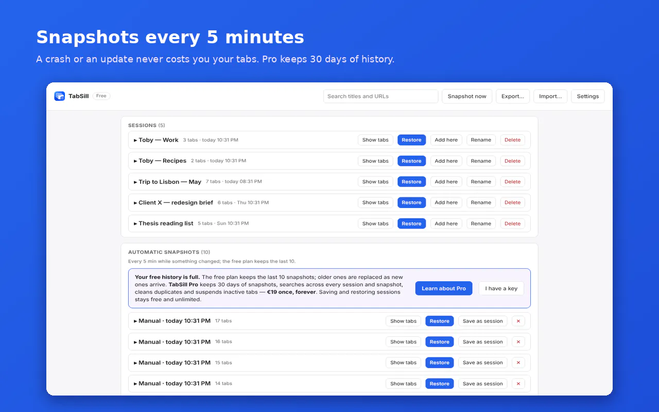The image size is (659, 412).
Task: Show tabs for Toby — Work session
Action: click(x=375, y=140)
